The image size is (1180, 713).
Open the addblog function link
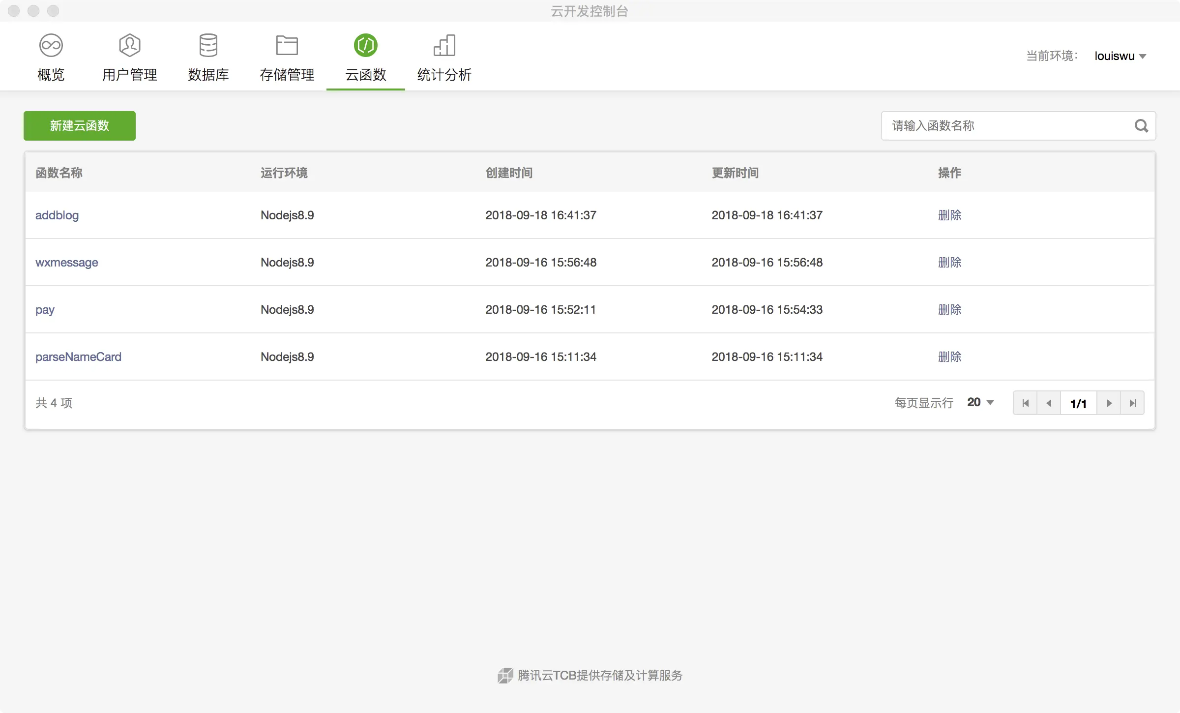pos(57,215)
